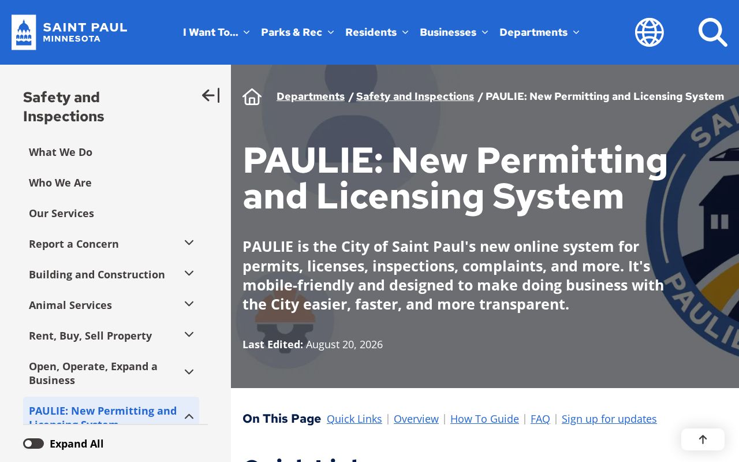This screenshot has width=739, height=462.
Task: Collapse the sidebar with the arrow icon
Action: pos(211,95)
